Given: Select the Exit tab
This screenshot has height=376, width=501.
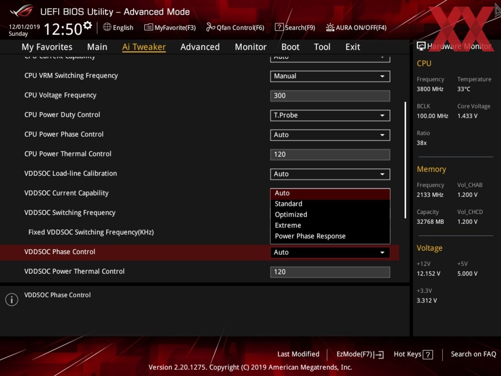Looking at the screenshot, I should pyautogui.click(x=353, y=47).
